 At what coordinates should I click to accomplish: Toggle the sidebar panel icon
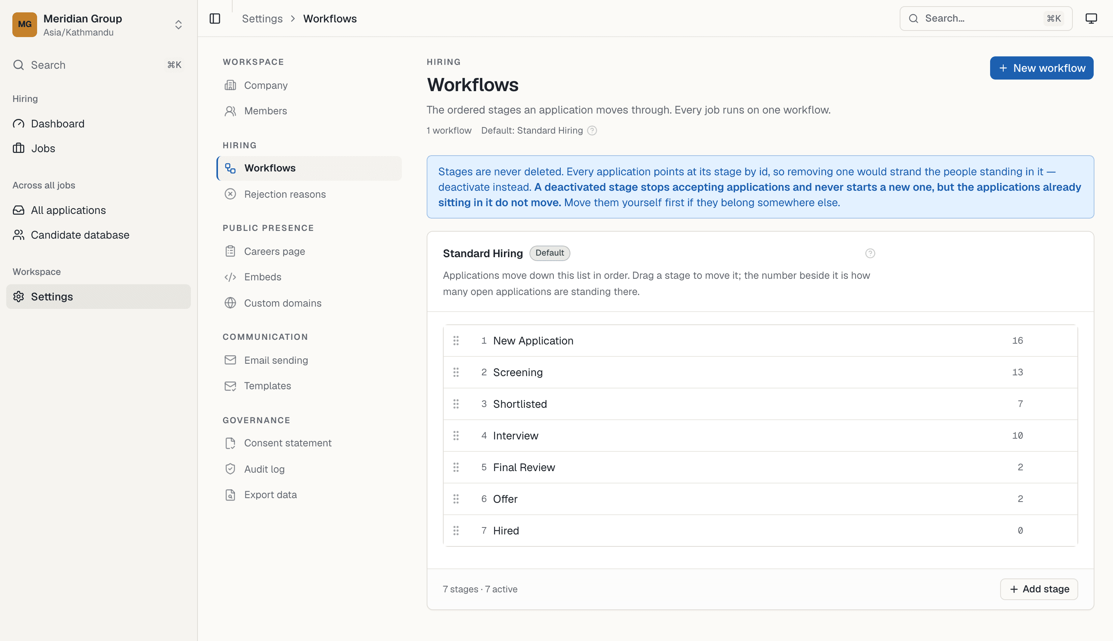click(x=214, y=19)
